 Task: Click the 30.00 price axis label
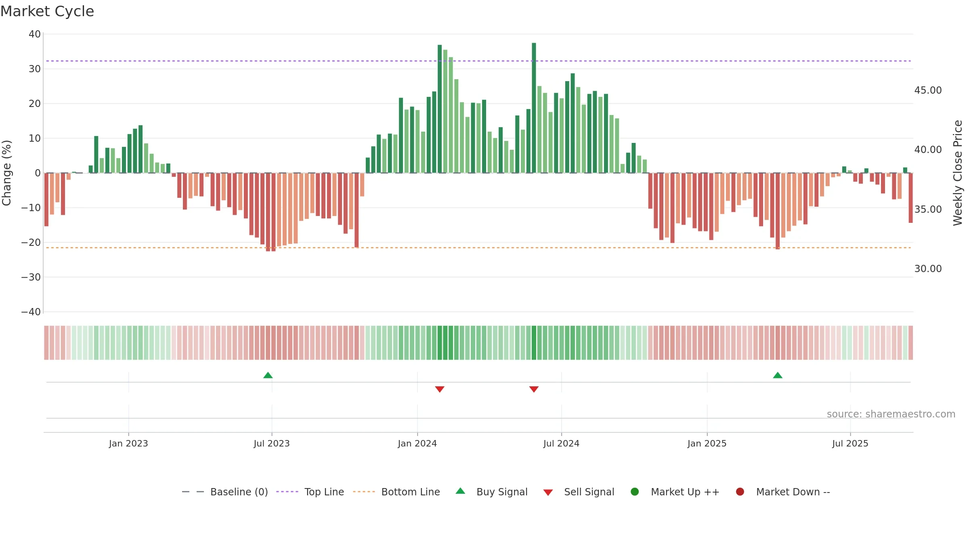tap(928, 269)
